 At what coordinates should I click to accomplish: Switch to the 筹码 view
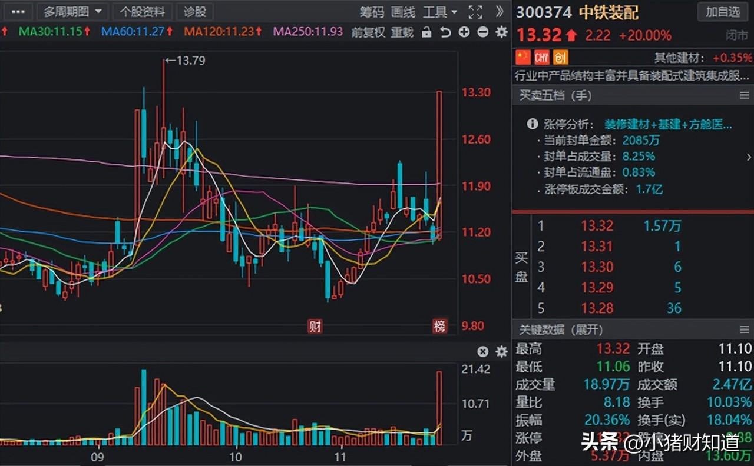tap(372, 12)
